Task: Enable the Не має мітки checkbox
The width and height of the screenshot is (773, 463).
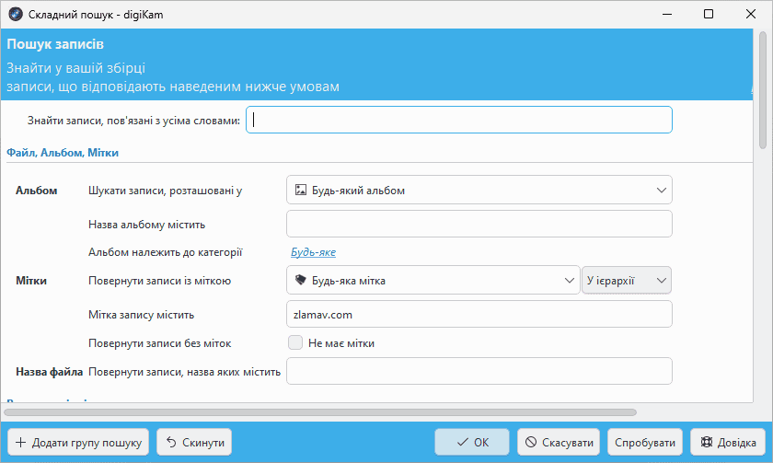Action: tap(295, 343)
